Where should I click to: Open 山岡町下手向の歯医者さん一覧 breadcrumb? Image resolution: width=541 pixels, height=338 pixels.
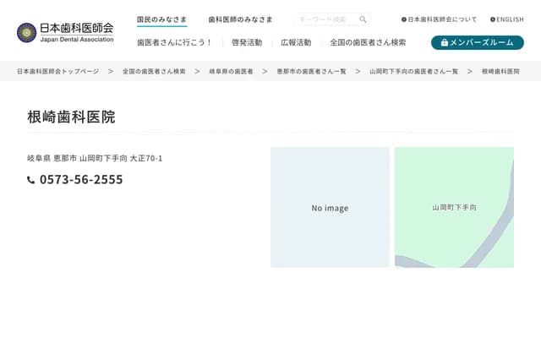[x=413, y=72]
